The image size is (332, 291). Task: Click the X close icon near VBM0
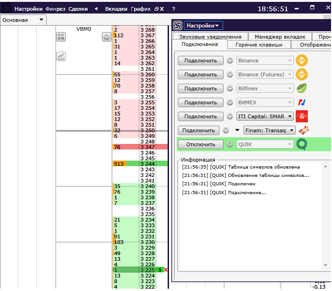(x=61, y=37)
